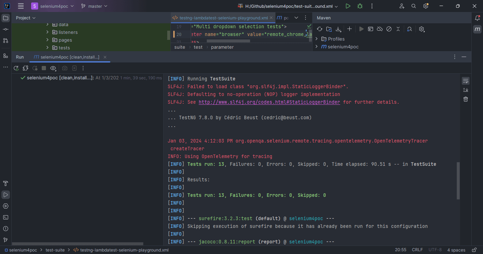Clear all output in Run console
This screenshot has width=483, height=254.
(x=465, y=99)
